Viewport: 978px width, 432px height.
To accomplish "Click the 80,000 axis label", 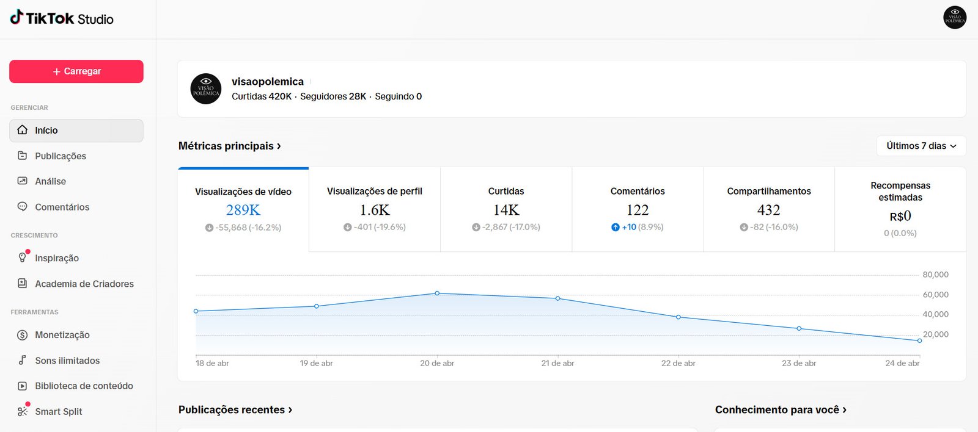I will (x=936, y=275).
